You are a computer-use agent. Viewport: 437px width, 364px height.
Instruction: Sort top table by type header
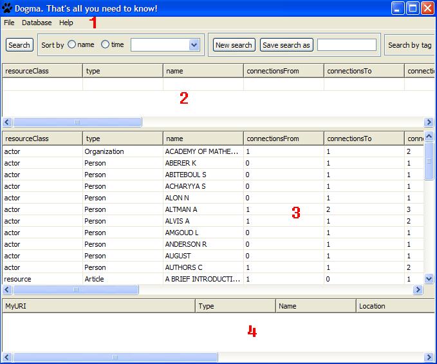click(123, 71)
